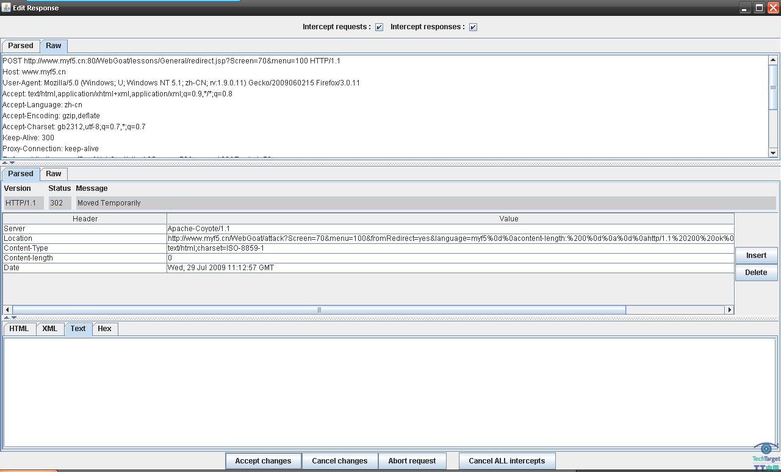Click the Proxy-Connection: keep-alive line
Image resolution: width=781 pixels, height=472 pixels.
tap(51, 149)
